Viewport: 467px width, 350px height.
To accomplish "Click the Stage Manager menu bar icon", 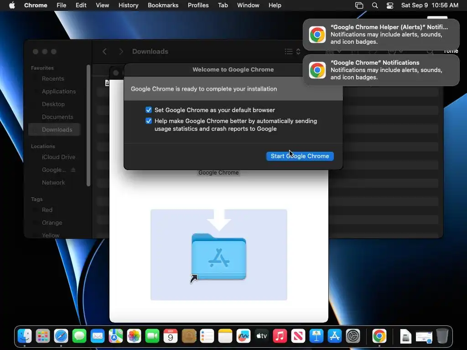I will pyautogui.click(x=359, y=5).
